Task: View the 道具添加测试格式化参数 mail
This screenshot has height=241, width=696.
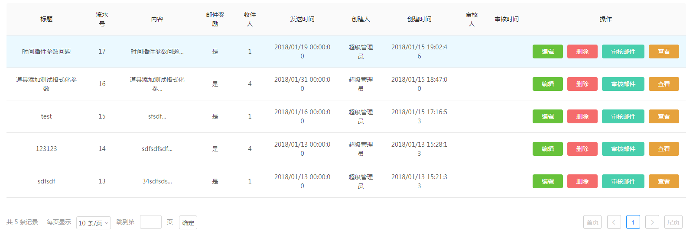Action: 664,84
